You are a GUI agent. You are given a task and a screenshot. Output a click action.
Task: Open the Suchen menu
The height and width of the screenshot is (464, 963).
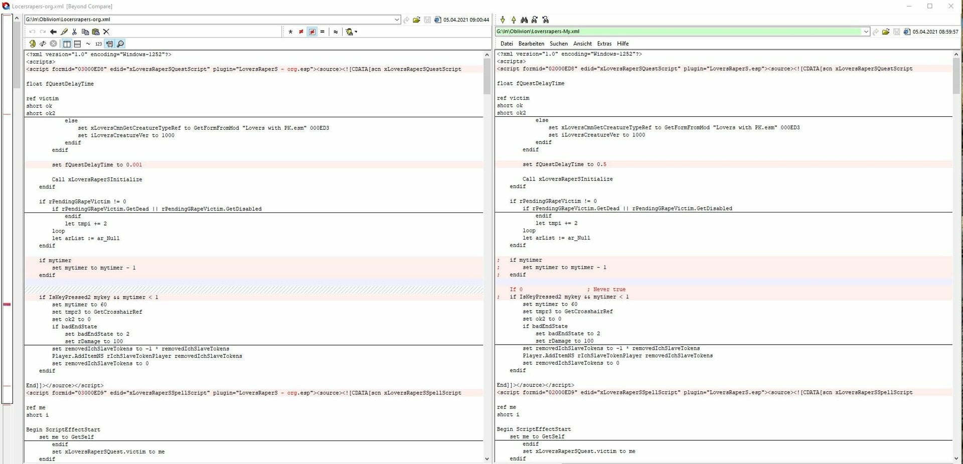(x=559, y=44)
